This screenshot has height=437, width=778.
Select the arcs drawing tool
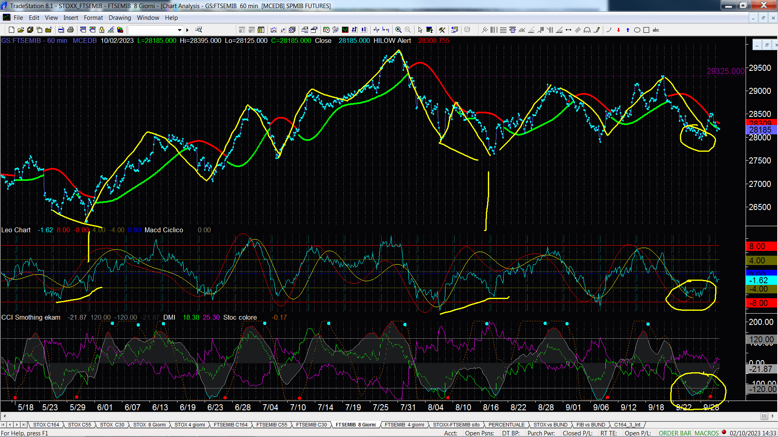point(587,30)
